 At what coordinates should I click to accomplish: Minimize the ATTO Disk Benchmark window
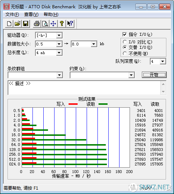tap(141, 7)
